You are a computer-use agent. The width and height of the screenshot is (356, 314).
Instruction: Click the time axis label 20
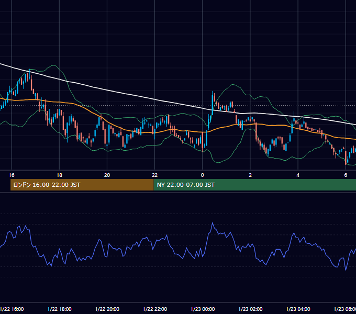[107, 175]
